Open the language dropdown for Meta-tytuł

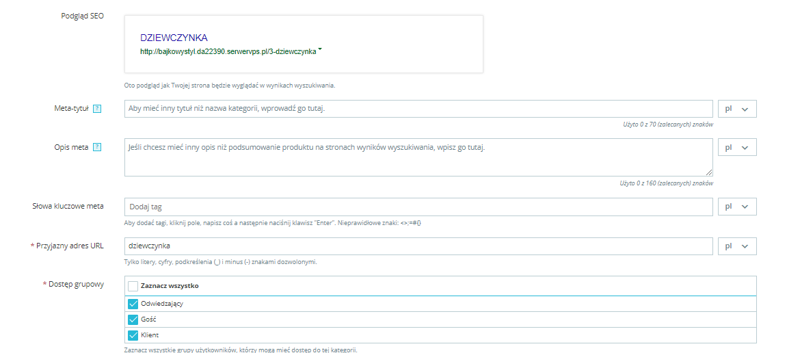click(x=737, y=109)
